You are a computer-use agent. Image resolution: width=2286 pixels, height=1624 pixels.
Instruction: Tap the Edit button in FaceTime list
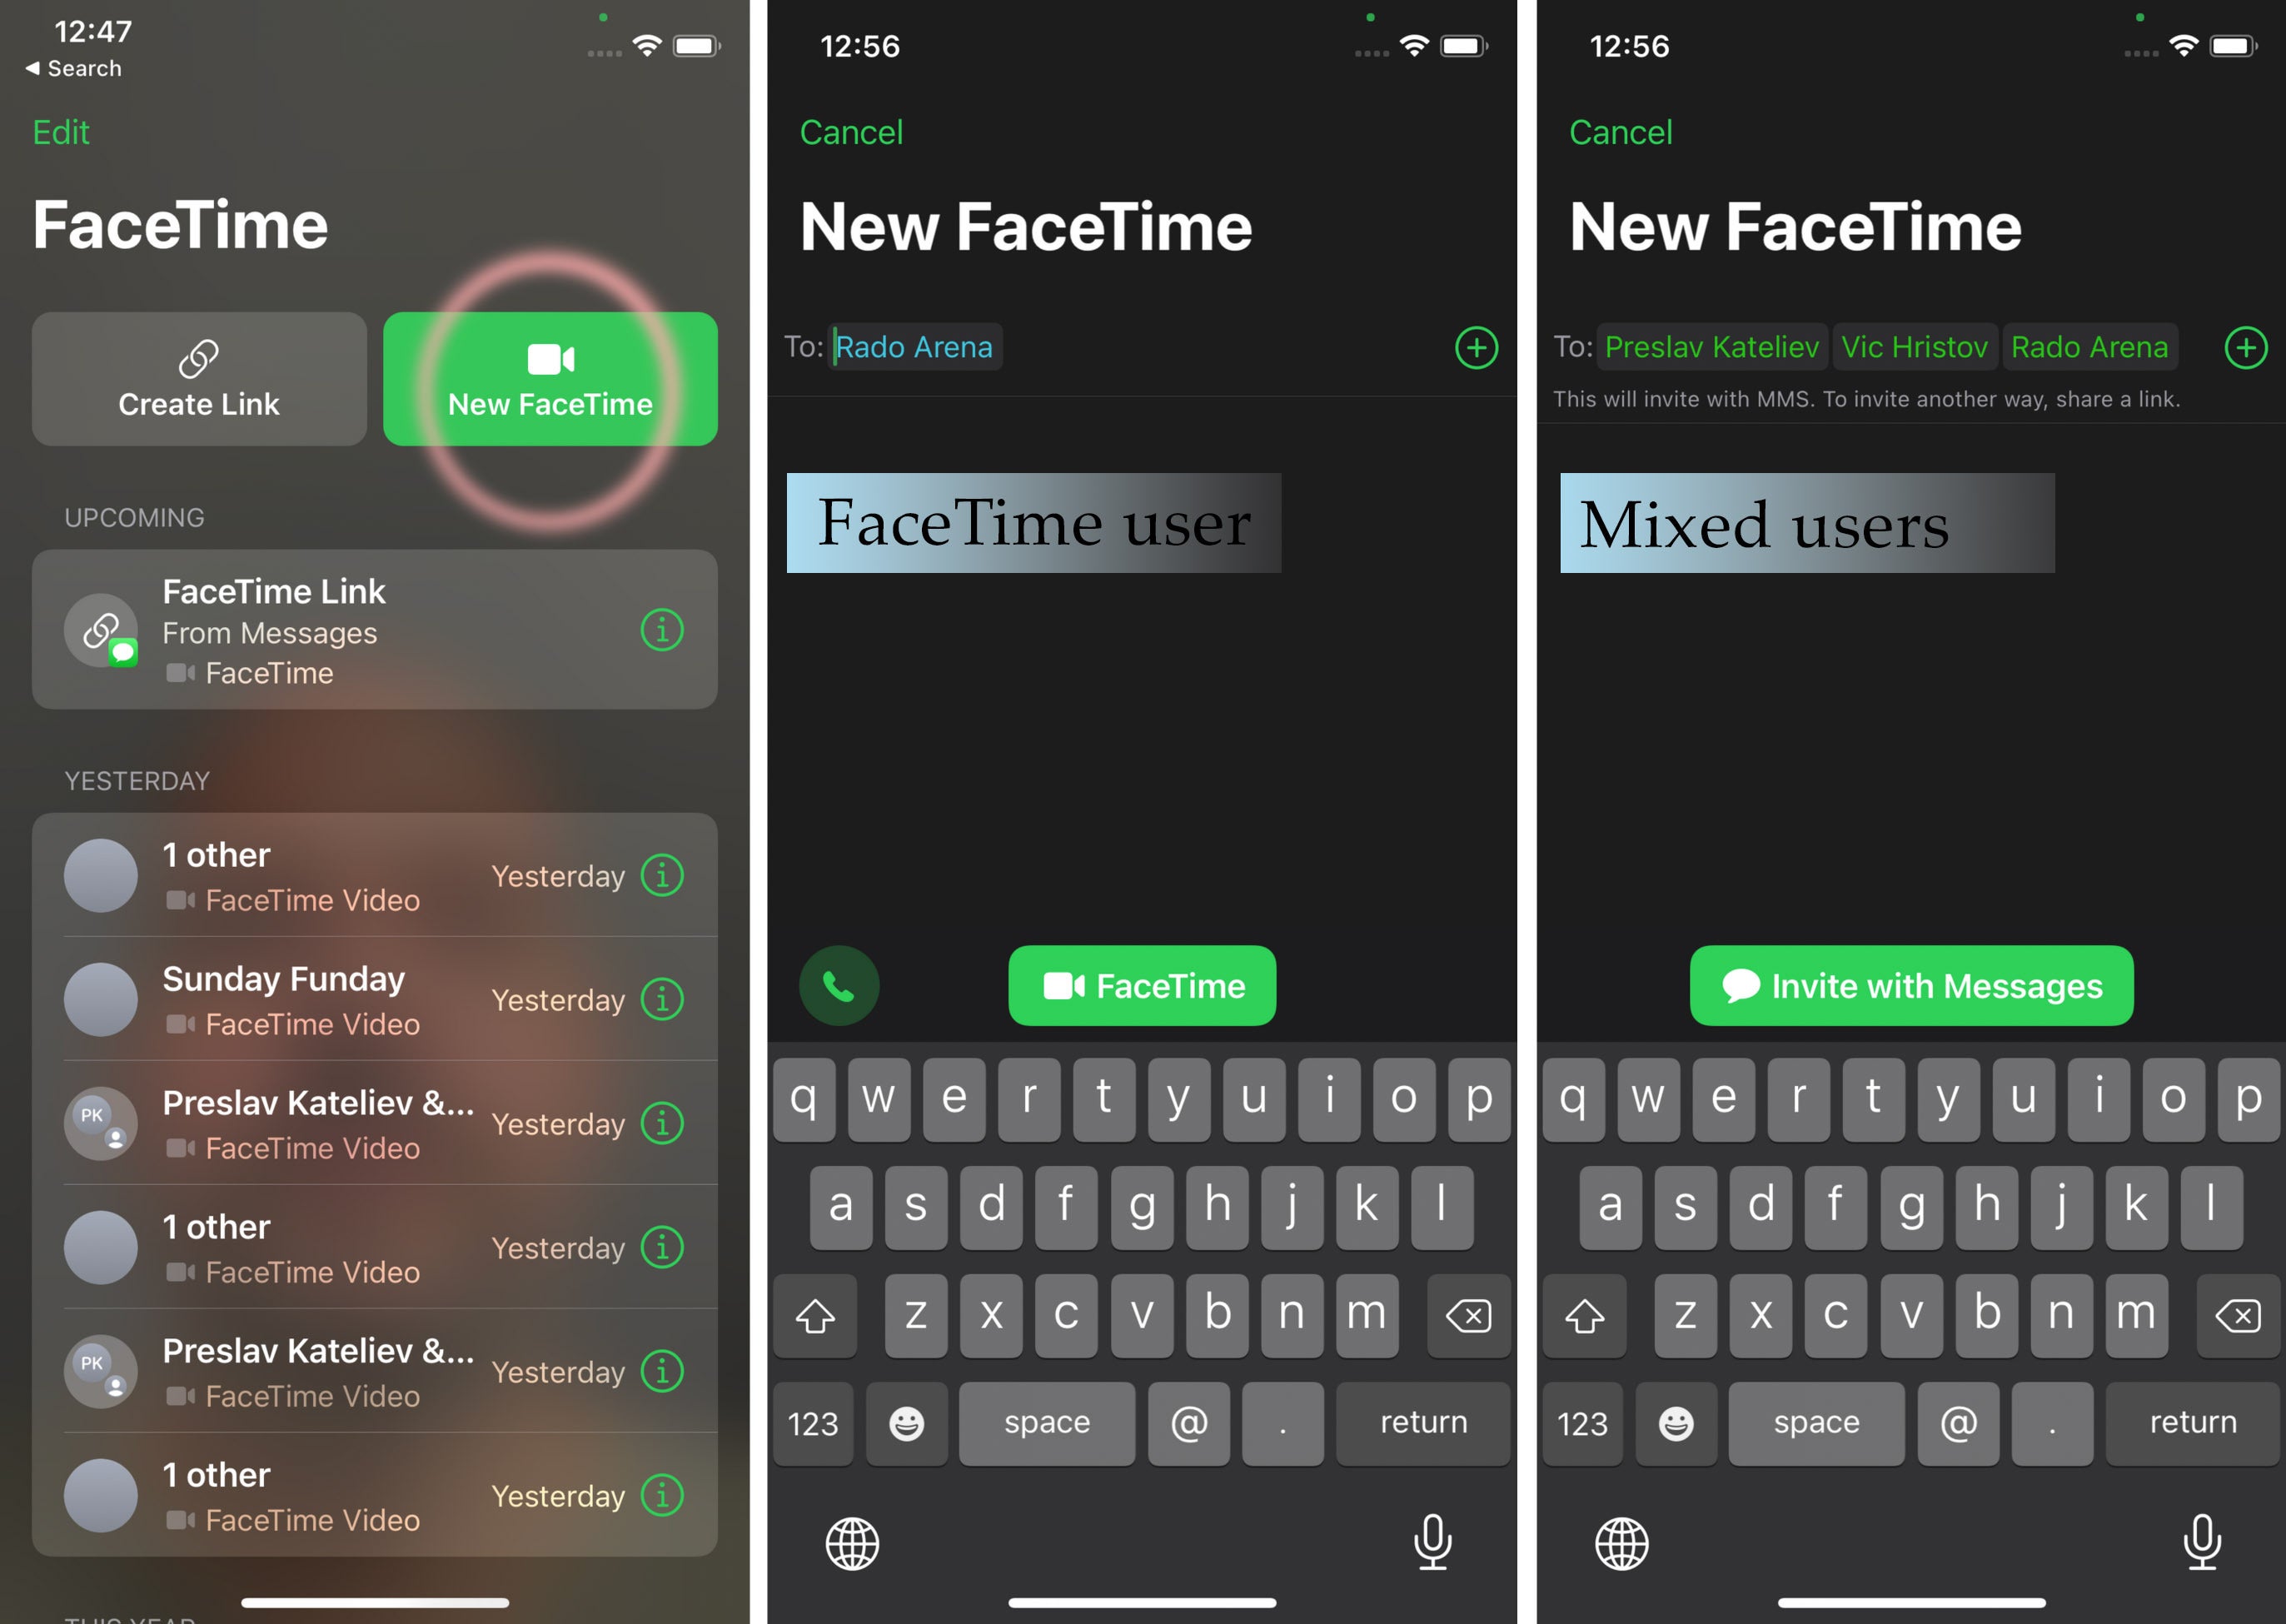click(62, 130)
